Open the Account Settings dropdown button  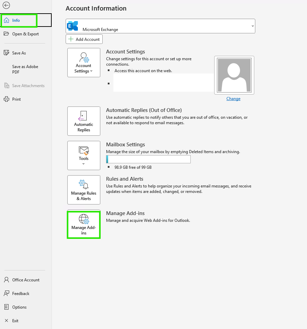click(84, 63)
